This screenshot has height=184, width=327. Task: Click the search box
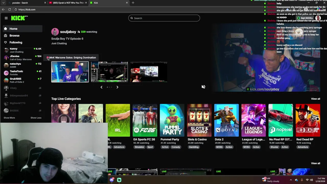pyautogui.click(x=164, y=18)
